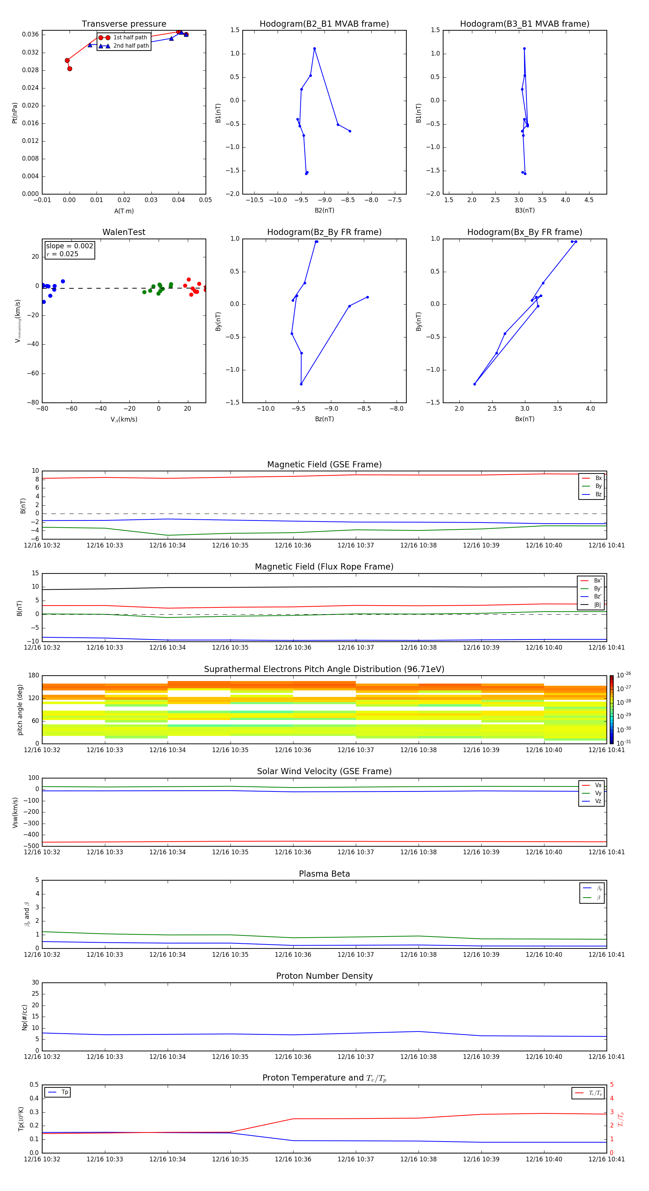649x1191 pixels.
Task: Click the lowest point of the Bx_By hodogram
Action: tap(474, 384)
